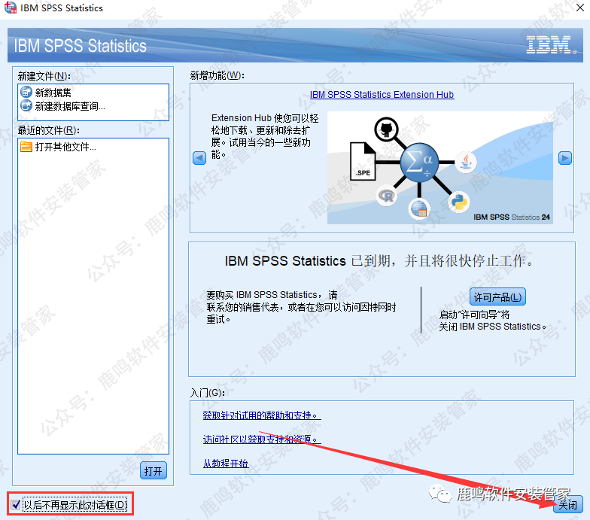The image size is (590, 520).
Task: Click the 打开 button
Action: tap(154, 471)
